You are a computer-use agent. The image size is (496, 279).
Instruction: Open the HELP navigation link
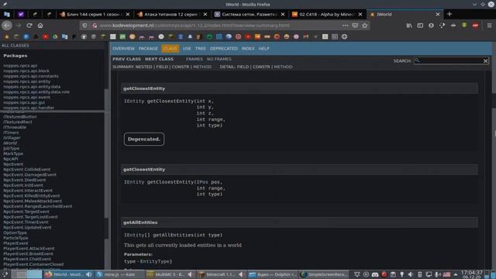263,48
